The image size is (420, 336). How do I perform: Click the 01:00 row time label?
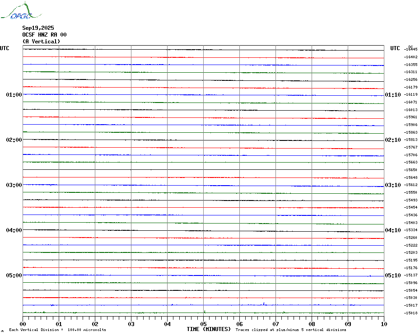[14, 94]
